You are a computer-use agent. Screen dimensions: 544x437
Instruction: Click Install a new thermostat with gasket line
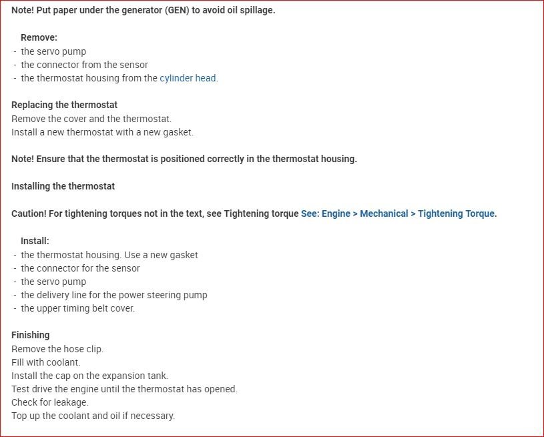pos(102,132)
